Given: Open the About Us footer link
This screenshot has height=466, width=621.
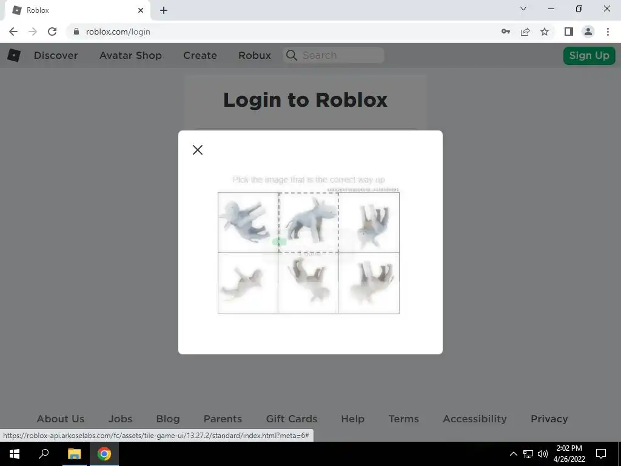Looking at the screenshot, I should 61,419.
